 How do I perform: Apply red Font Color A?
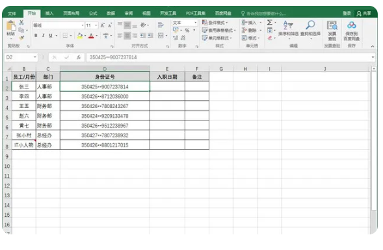tap(91, 36)
